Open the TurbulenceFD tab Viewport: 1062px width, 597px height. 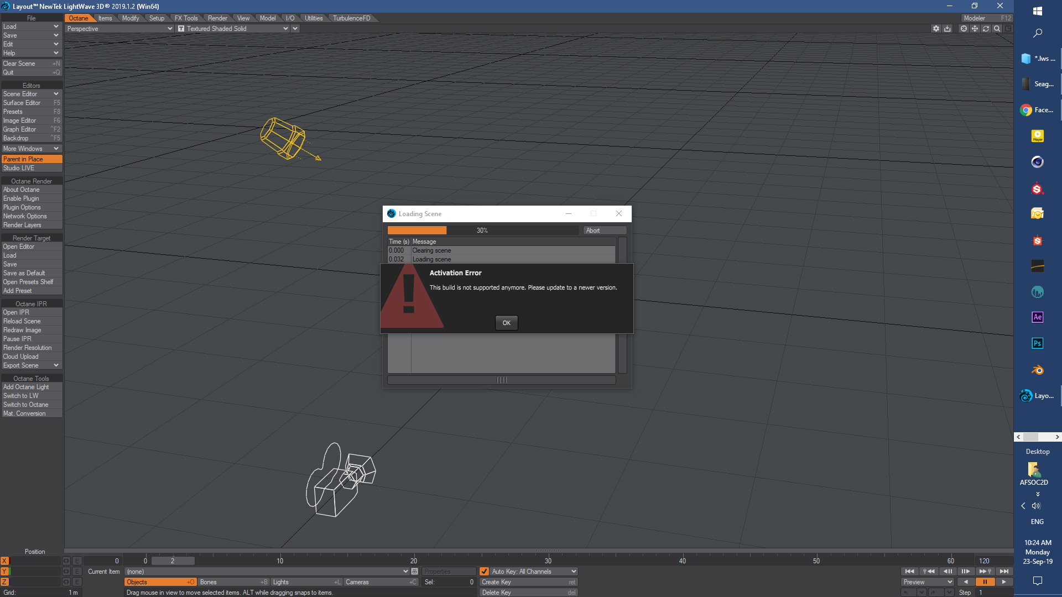pos(352,18)
